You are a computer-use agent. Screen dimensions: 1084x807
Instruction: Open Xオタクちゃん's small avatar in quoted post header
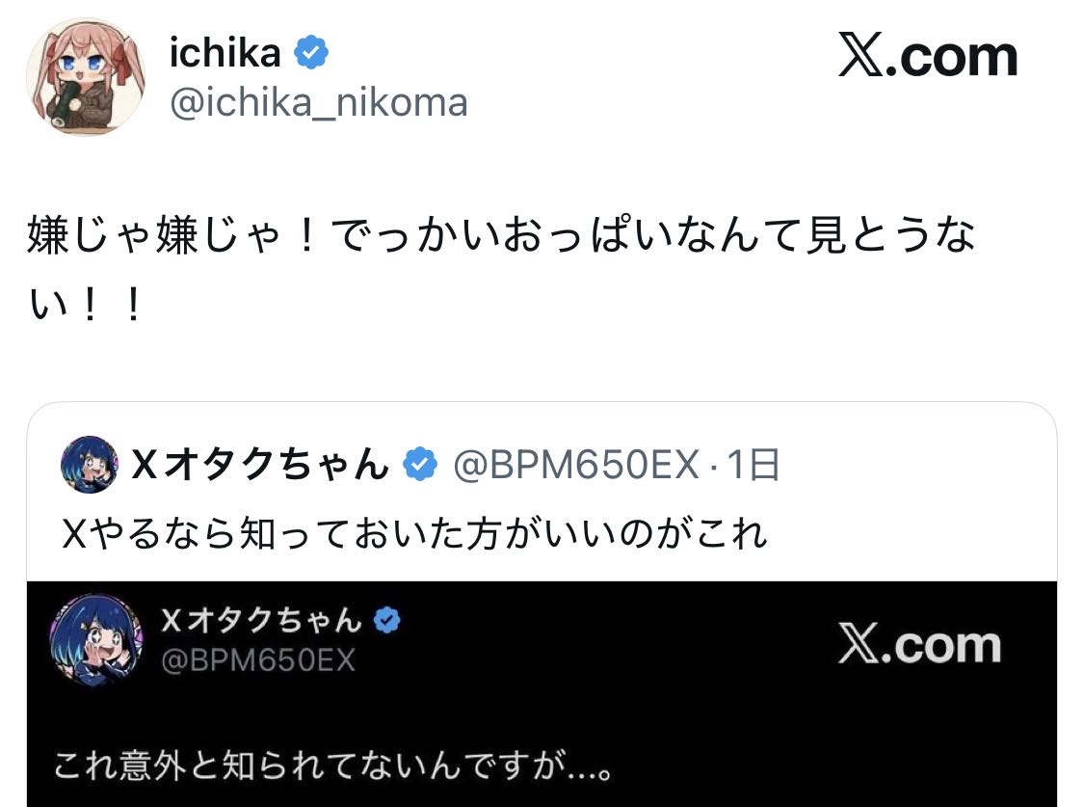[90, 465]
